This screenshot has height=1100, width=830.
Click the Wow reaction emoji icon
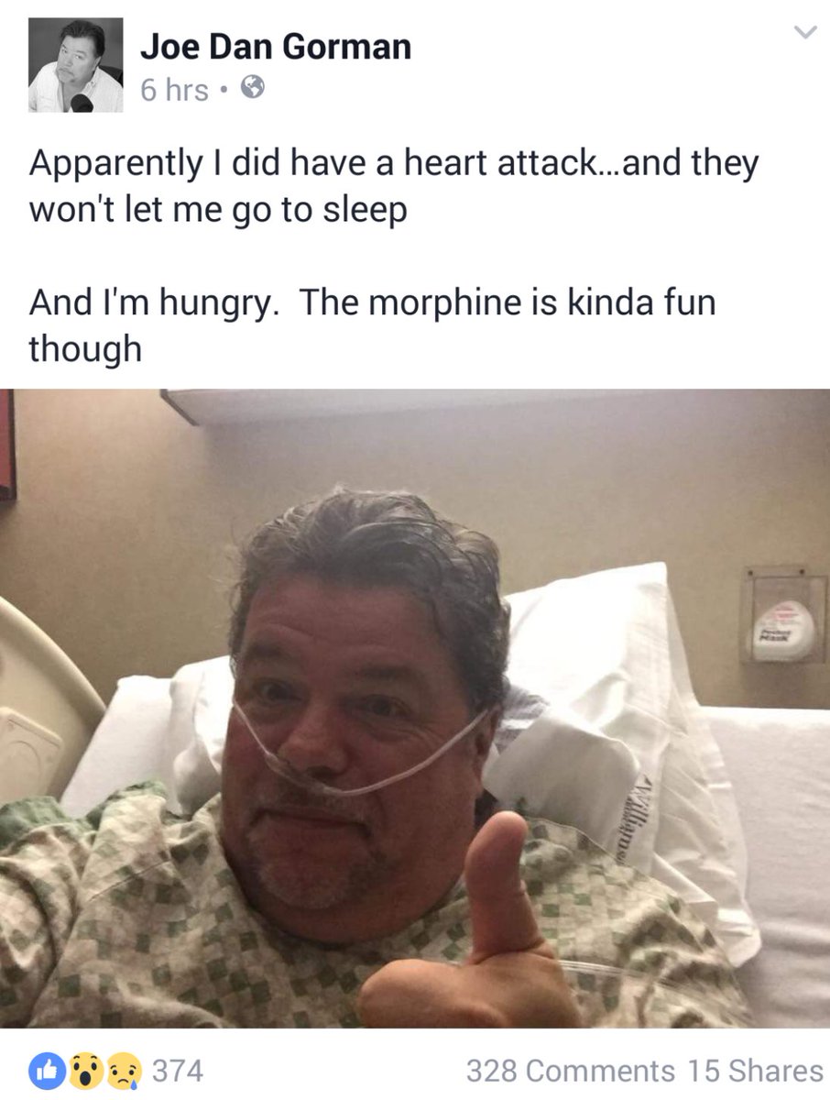point(83,1070)
